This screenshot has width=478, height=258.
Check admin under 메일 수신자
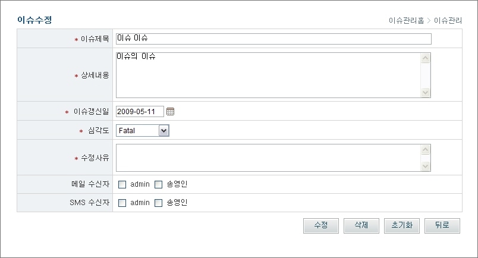click(122, 184)
